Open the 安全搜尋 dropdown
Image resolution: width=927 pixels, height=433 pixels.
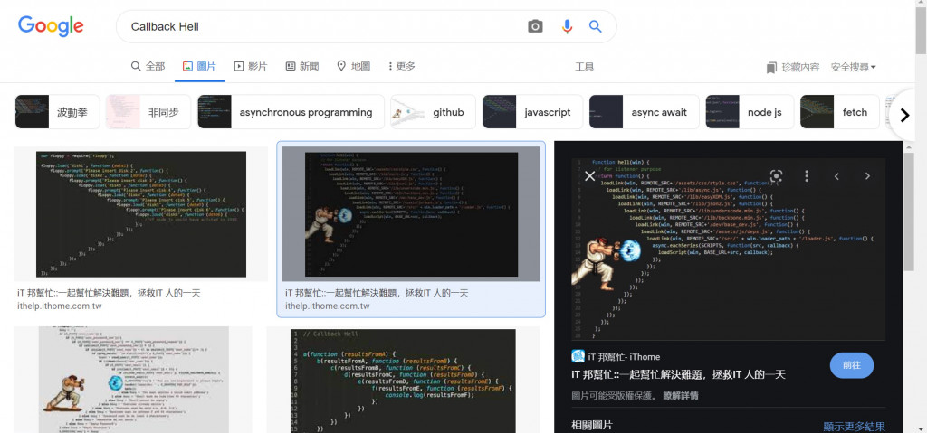(853, 67)
